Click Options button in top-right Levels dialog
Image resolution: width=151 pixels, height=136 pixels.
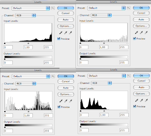[141, 26]
